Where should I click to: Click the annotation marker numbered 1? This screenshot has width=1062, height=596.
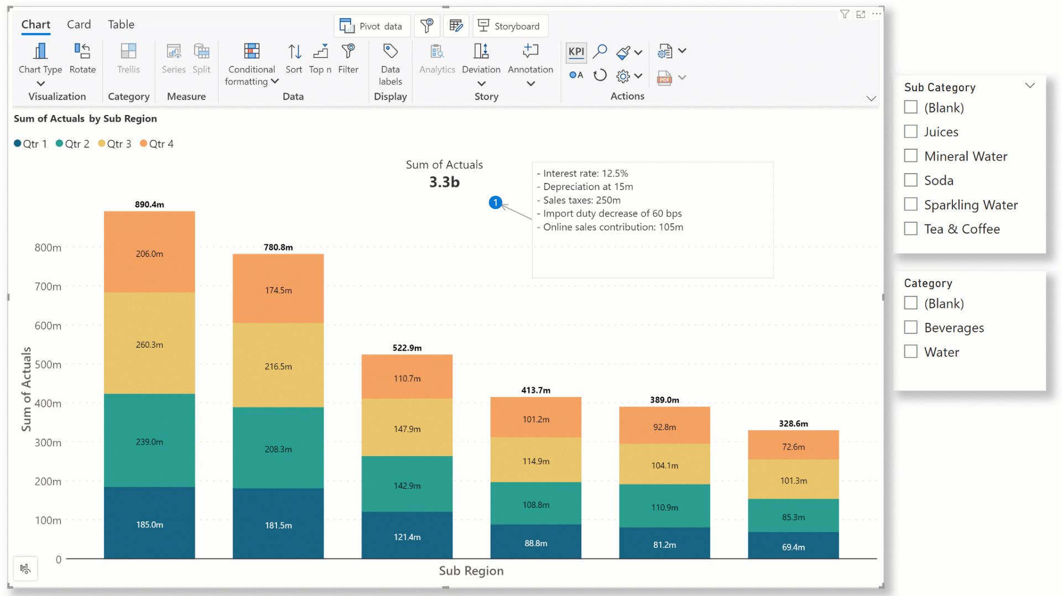click(495, 203)
